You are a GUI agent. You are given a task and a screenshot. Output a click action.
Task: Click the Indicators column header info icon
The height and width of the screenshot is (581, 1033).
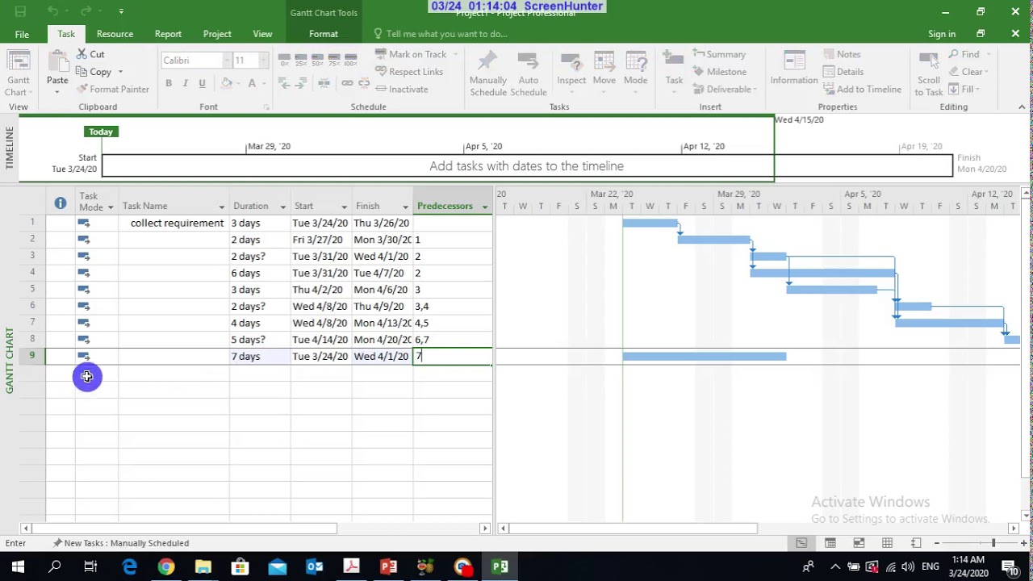pos(61,203)
